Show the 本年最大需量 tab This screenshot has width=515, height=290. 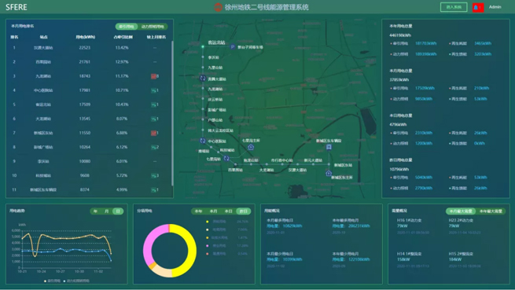coord(491,211)
